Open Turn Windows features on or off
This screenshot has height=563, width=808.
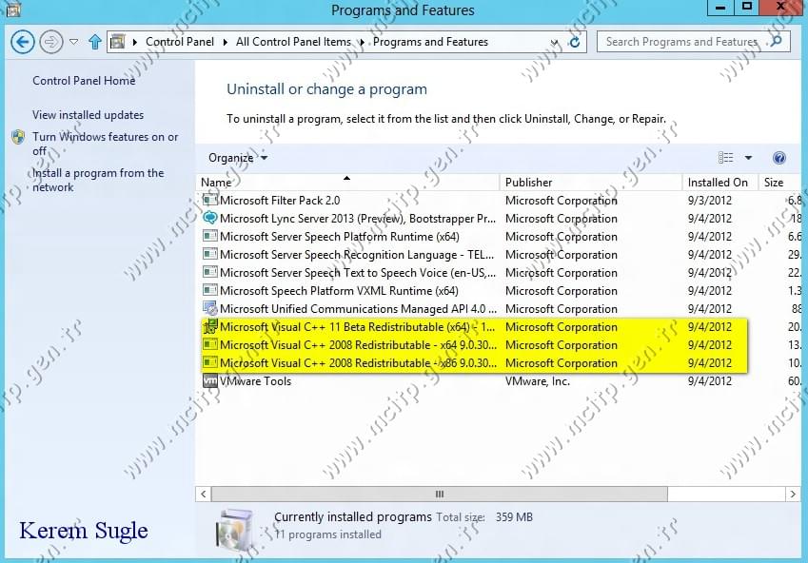pos(105,144)
